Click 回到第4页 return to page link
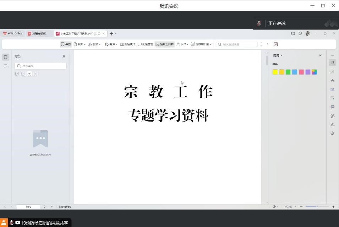 (x=65, y=207)
